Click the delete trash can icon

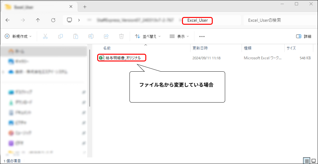(x=121, y=36)
